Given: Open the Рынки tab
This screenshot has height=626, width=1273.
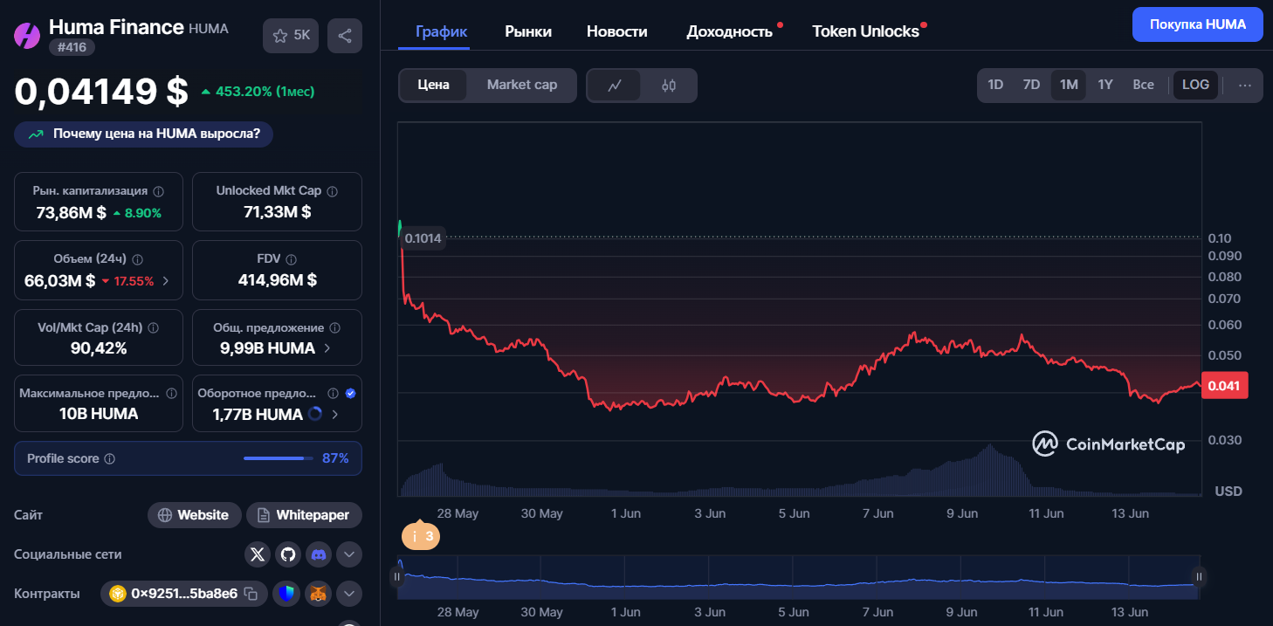Looking at the screenshot, I should pos(528,31).
